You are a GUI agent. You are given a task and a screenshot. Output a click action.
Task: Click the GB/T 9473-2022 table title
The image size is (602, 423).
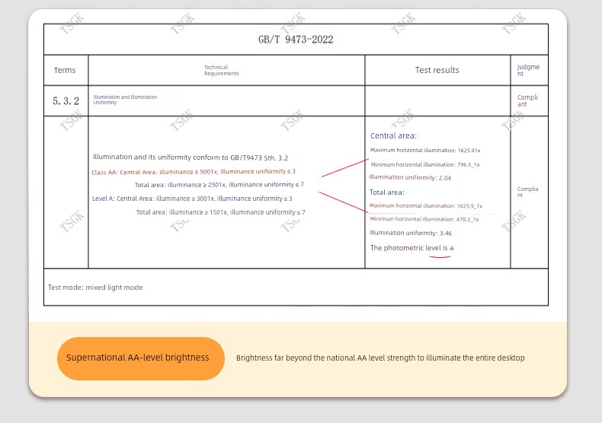[x=296, y=40]
